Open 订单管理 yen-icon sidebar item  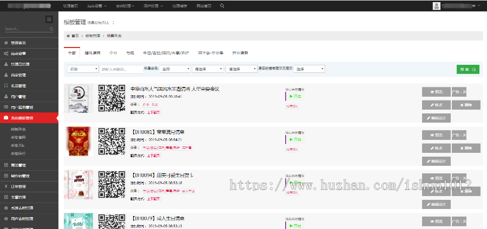click(x=29, y=186)
